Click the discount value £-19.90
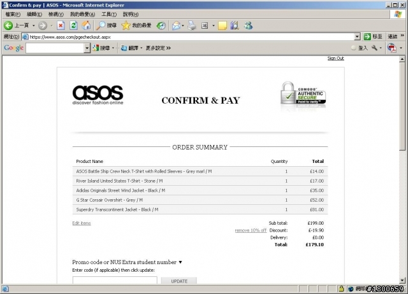The image size is (408, 294). pyautogui.click(x=316, y=230)
